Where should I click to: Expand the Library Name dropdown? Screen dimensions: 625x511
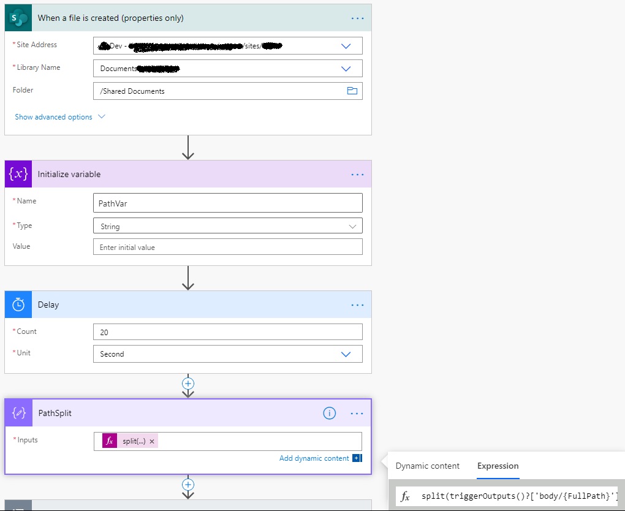(x=346, y=69)
